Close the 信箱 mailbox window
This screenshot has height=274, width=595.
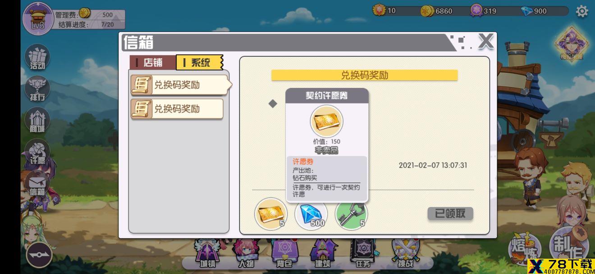coord(486,41)
